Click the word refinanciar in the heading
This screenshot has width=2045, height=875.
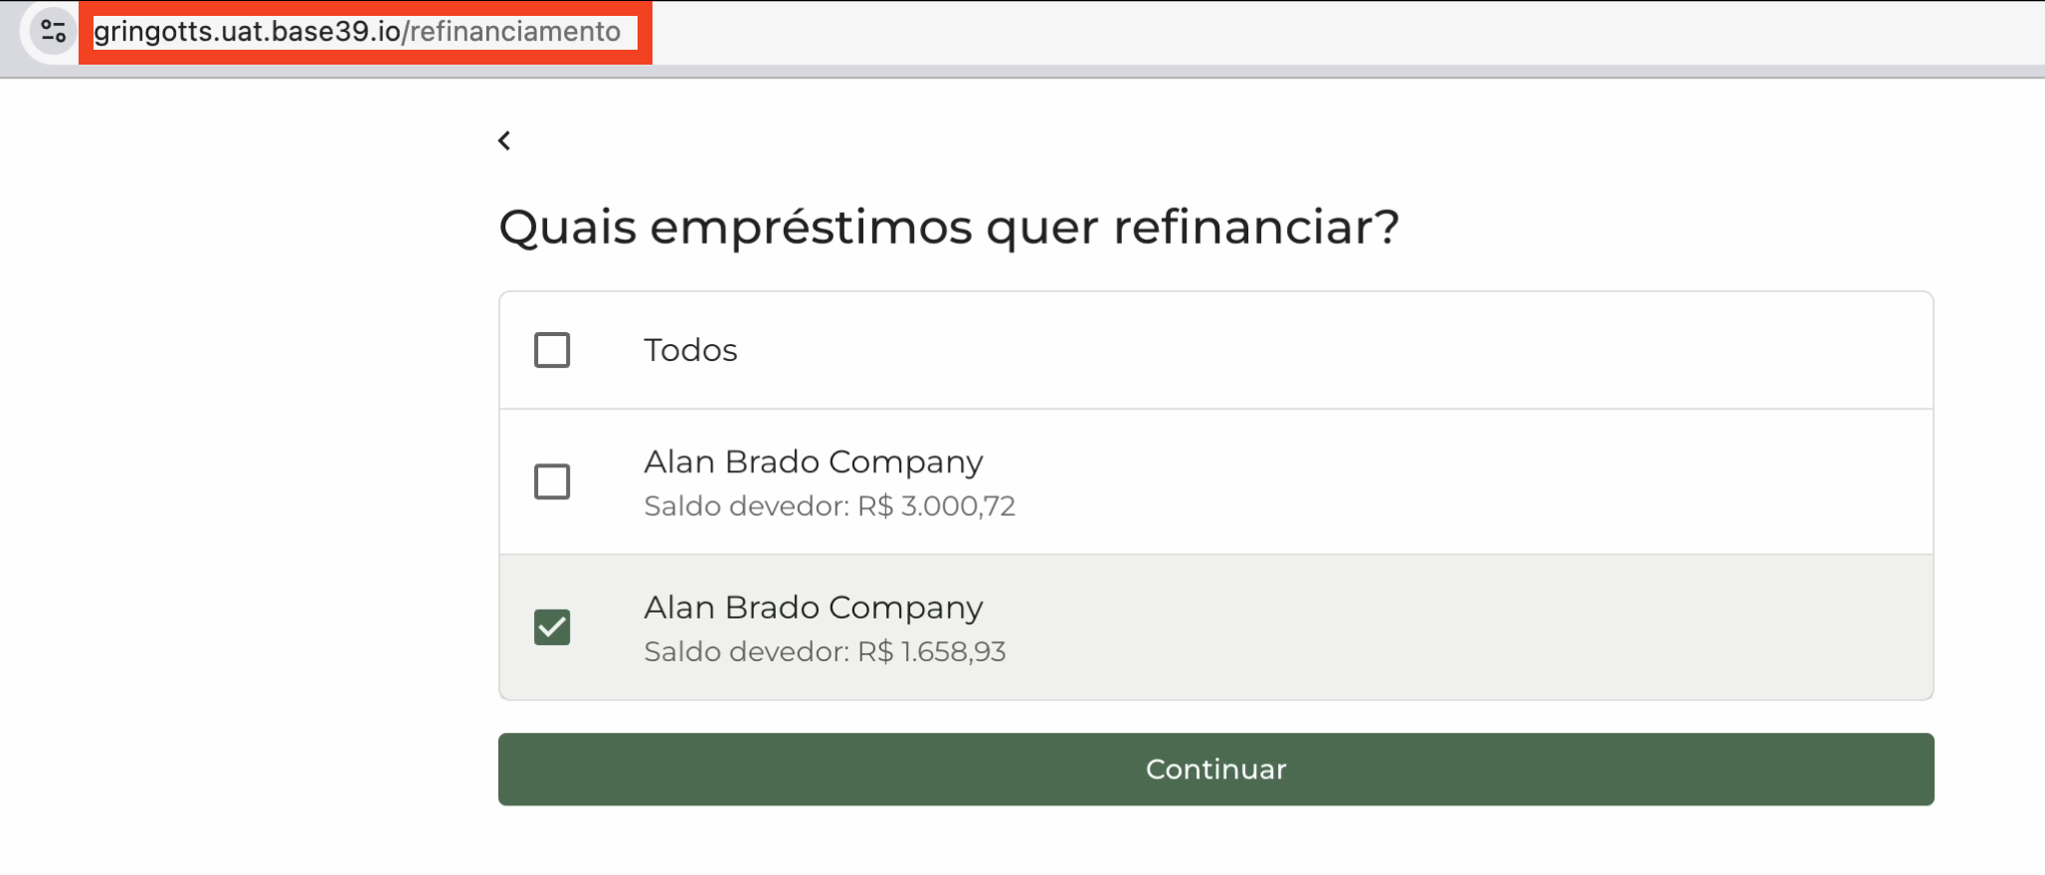click(x=1255, y=227)
